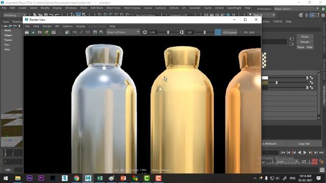Open the Workspace Maya Classic dropdown
Viewport: 326px width, 183px height.
click(296, 9)
